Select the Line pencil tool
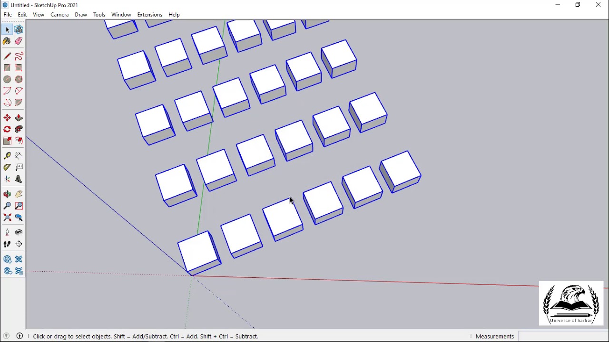The width and height of the screenshot is (609, 342). 7,56
